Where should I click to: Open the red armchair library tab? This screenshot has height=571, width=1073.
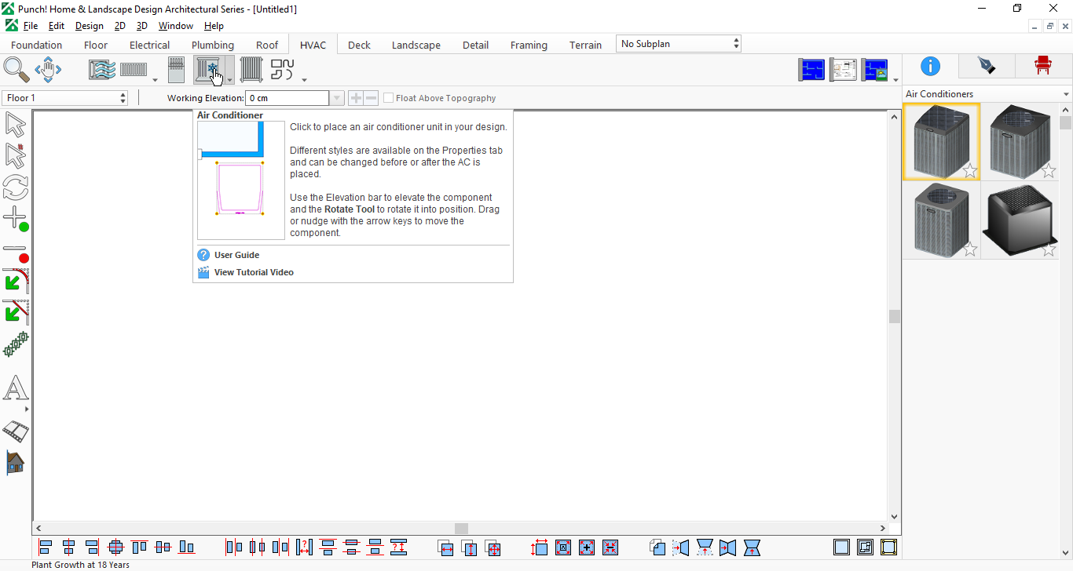1043,66
